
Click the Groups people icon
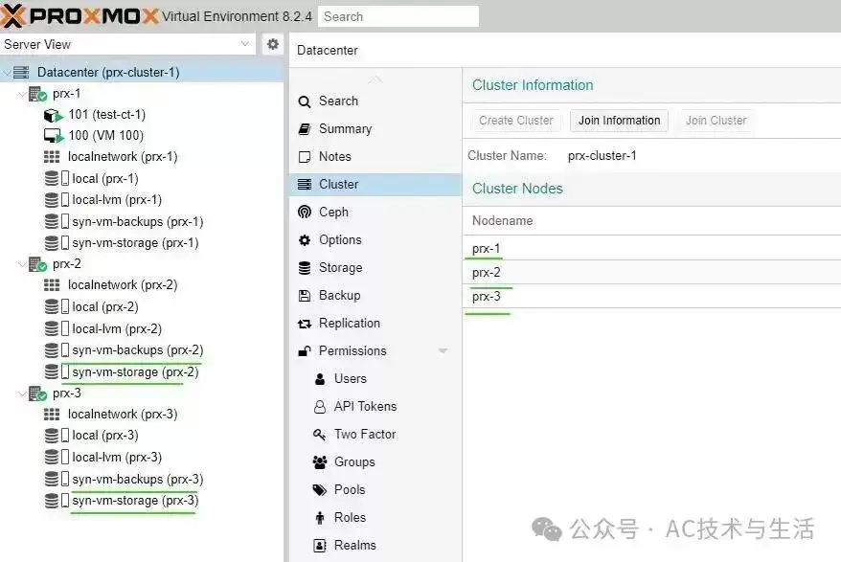coord(320,461)
